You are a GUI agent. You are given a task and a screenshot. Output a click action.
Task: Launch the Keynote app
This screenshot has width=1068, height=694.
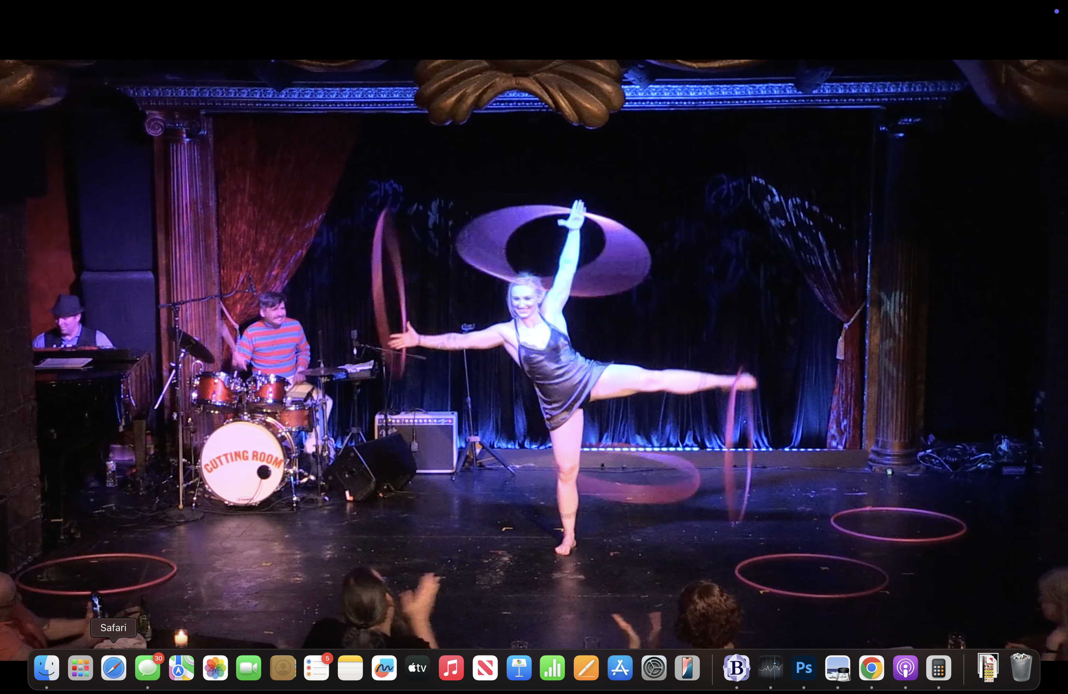point(518,669)
